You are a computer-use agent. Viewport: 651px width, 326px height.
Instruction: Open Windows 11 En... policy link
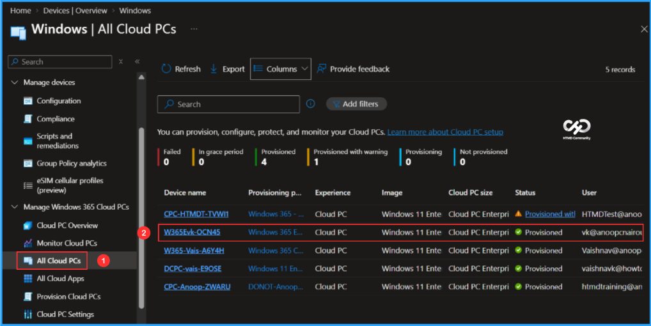tap(275, 268)
